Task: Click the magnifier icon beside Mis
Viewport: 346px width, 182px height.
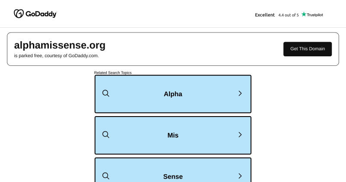Action: (x=106, y=135)
